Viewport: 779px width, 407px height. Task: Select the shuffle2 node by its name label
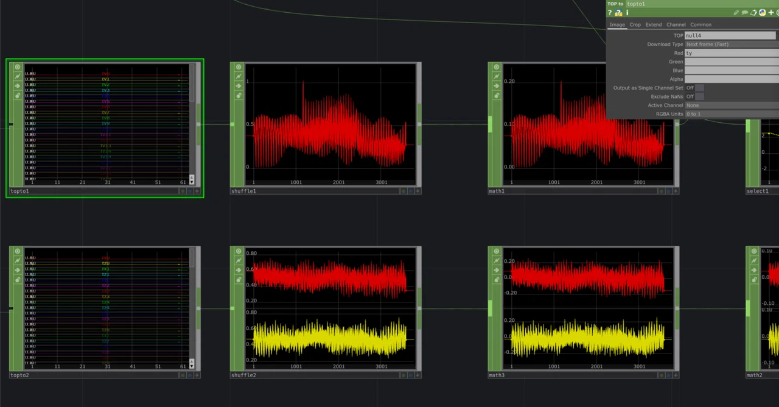point(243,375)
